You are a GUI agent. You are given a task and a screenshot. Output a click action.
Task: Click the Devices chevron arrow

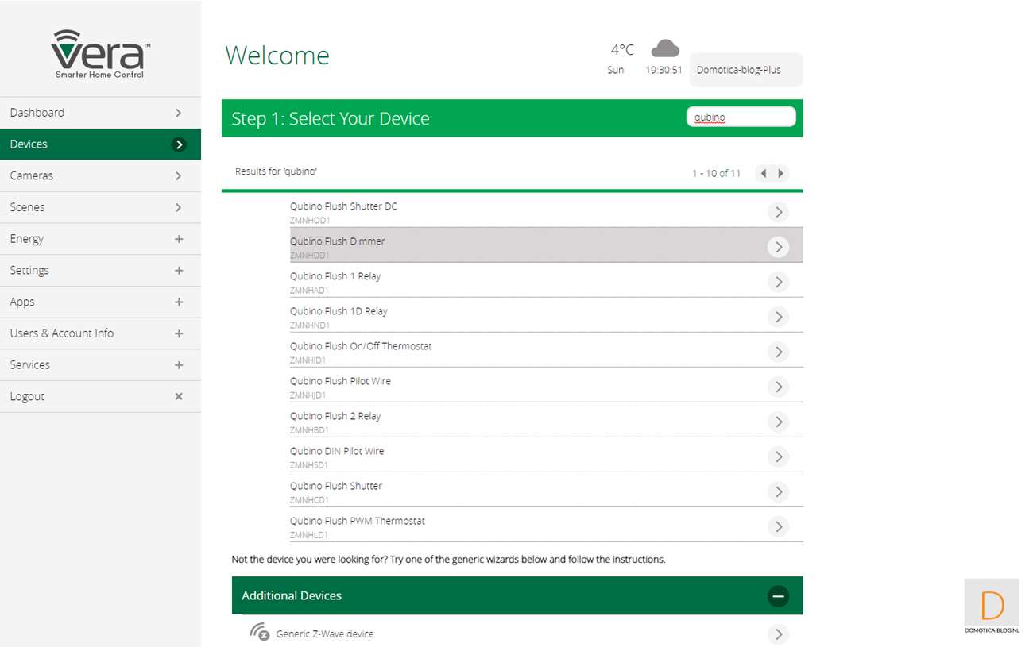(x=179, y=144)
